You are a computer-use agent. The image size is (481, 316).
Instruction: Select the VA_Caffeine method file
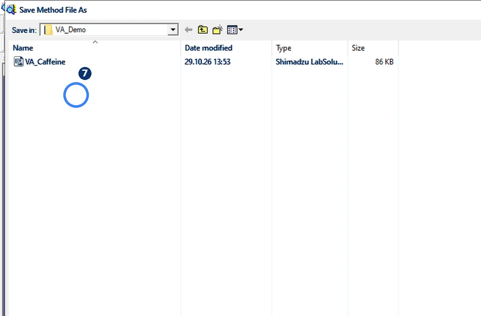45,62
